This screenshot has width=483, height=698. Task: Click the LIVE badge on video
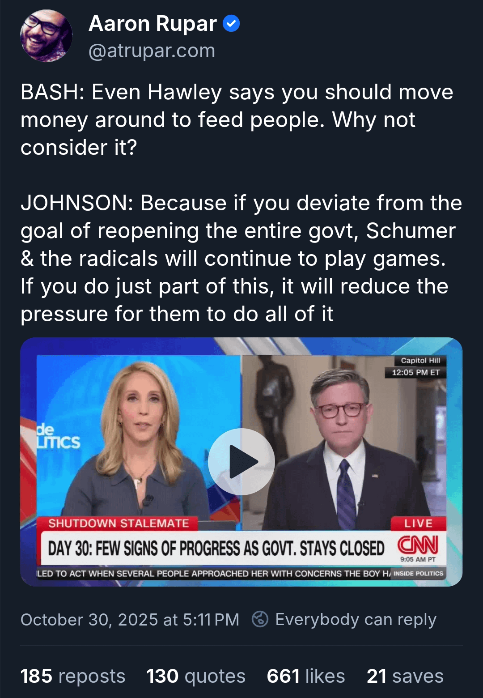tap(418, 523)
